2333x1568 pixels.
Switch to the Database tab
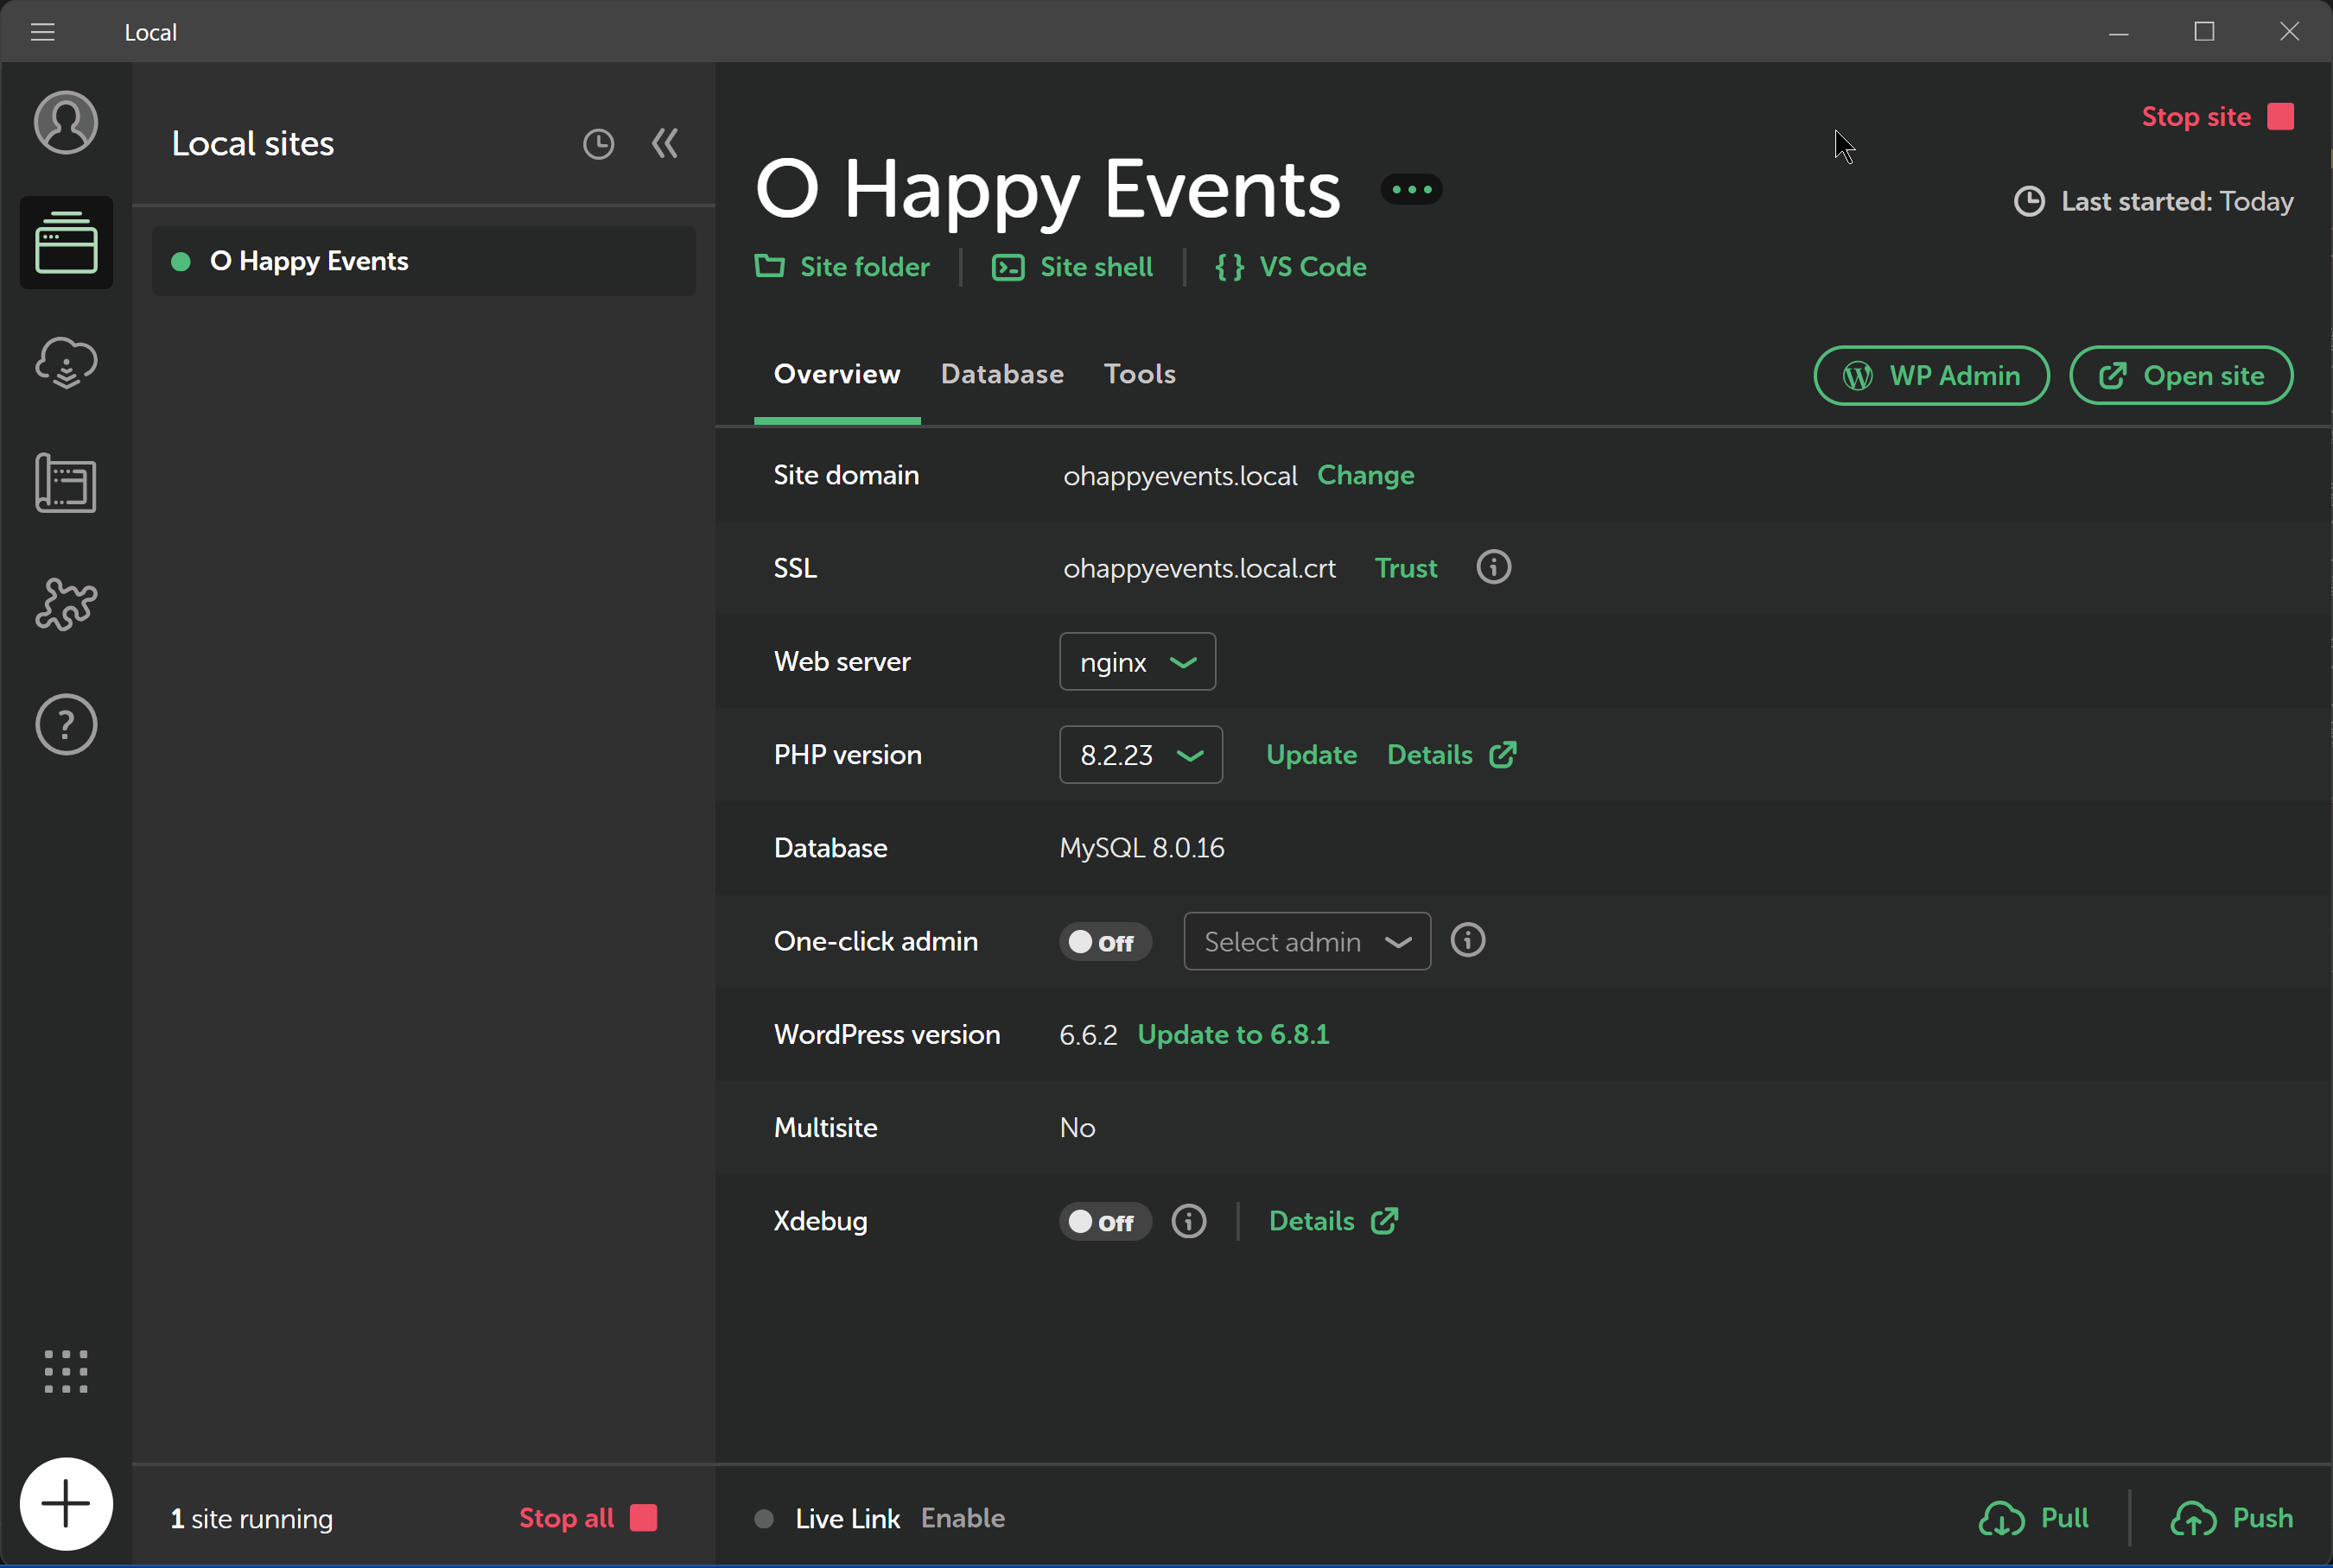tap(1001, 374)
